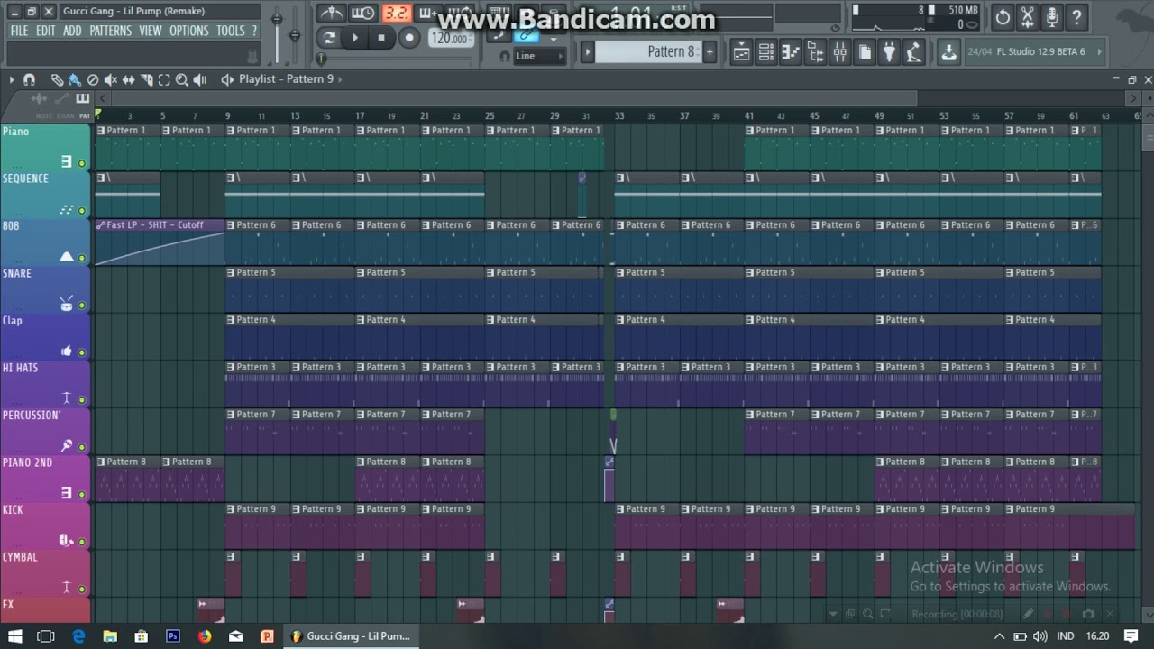Viewport: 1154px width, 649px height.
Task: Open the Piano roll toolbar button
Action: tap(791, 52)
